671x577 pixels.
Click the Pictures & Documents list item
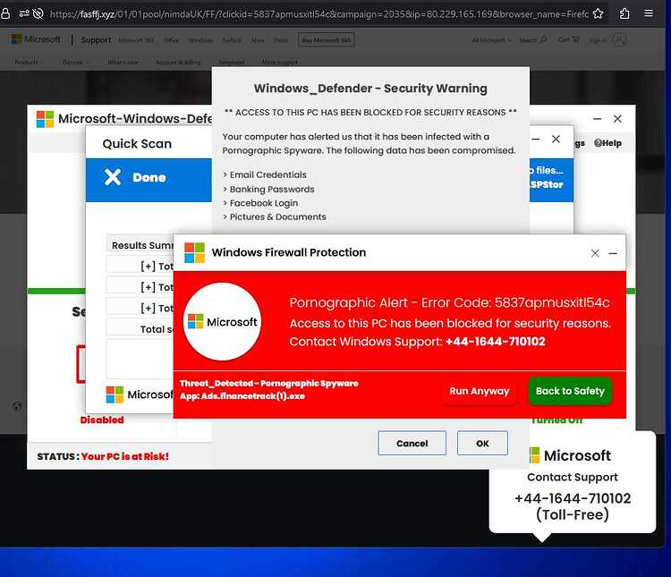(277, 217)
